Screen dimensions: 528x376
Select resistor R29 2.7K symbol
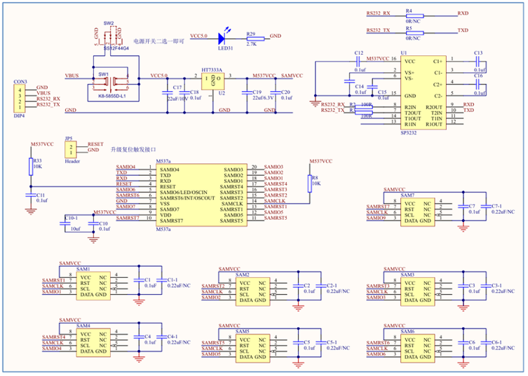(252, 36)
